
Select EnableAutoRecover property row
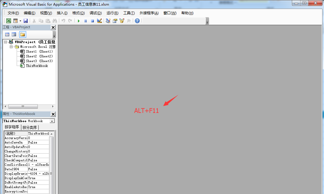coord(27,187)
